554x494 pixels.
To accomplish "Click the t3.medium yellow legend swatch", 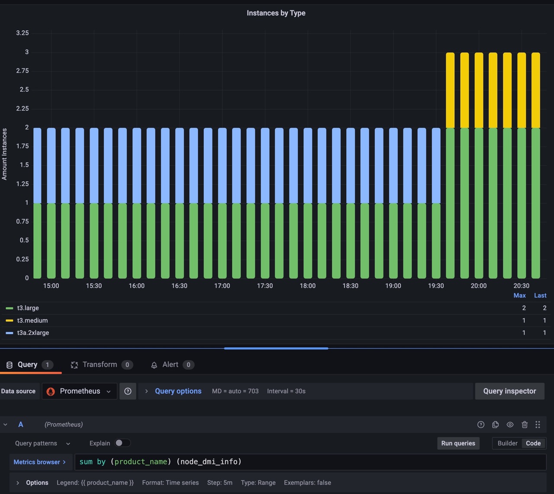I will coord(9,320).
